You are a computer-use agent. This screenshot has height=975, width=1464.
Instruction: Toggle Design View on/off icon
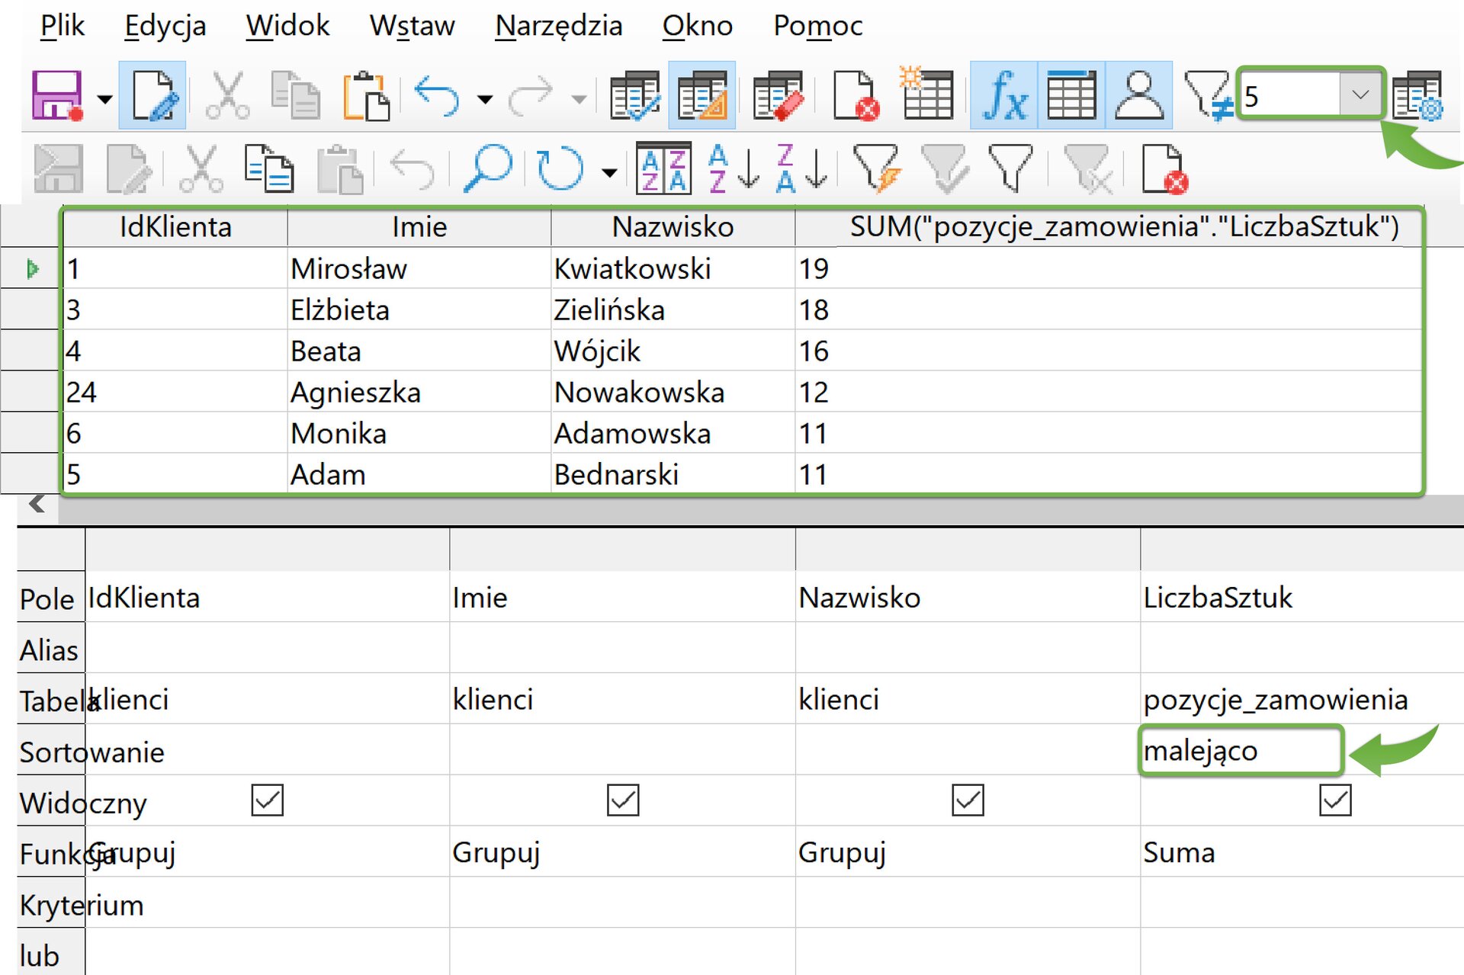point(702,96)
